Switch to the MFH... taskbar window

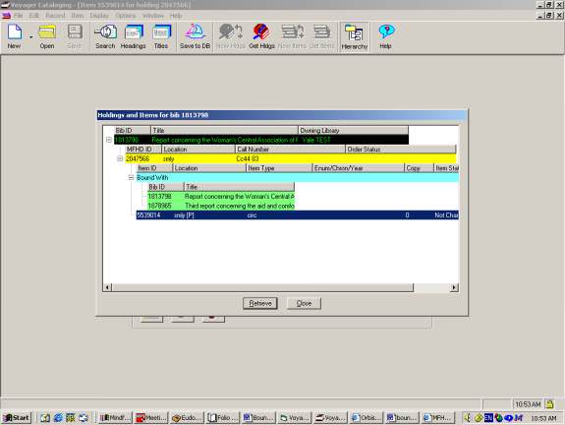click(x=437, y=418)
